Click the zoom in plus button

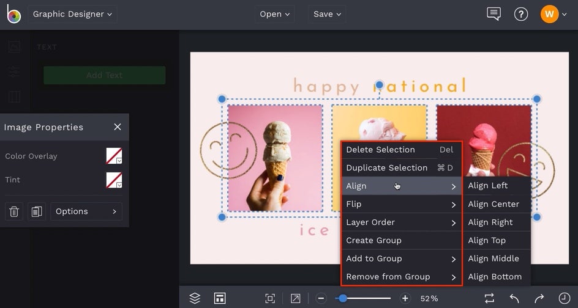pyautogui.click(x=405, y=298)
